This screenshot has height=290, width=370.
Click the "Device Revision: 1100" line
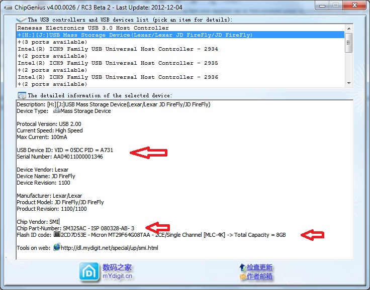(x=43, y=183)
